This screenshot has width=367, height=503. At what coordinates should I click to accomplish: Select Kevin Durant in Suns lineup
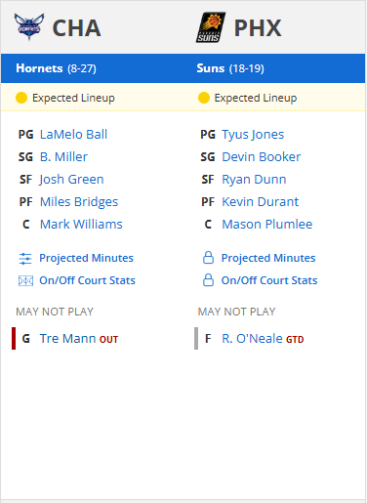point(260,202)
